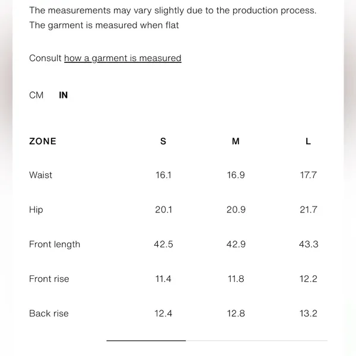Select the M size column header
356x356 pixels.
[x=236, y=141]
